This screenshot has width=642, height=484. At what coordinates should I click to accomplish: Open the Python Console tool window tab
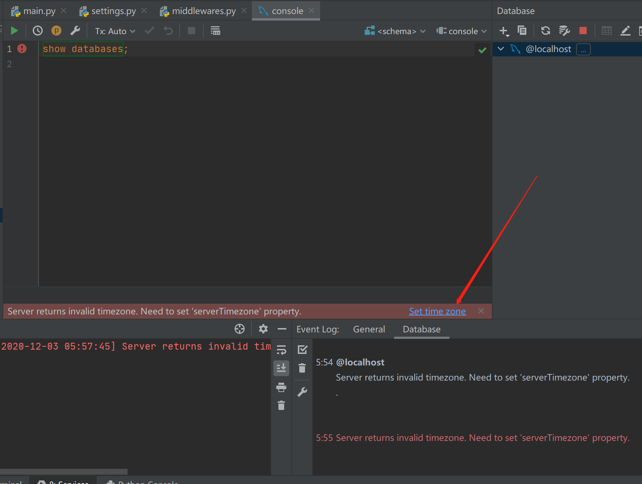143,481
